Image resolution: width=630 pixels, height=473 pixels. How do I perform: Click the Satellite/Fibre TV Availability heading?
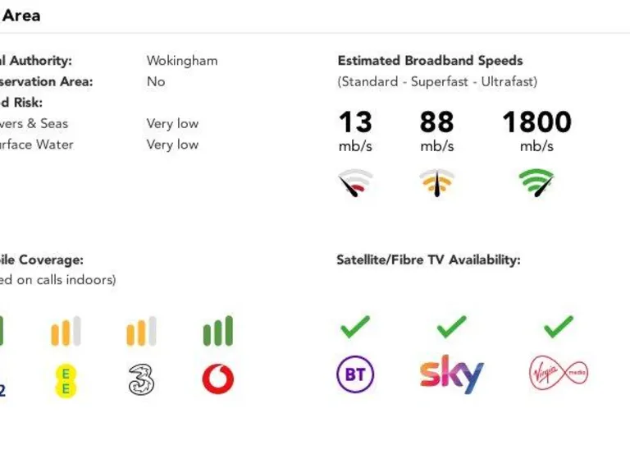click(428, 260)
